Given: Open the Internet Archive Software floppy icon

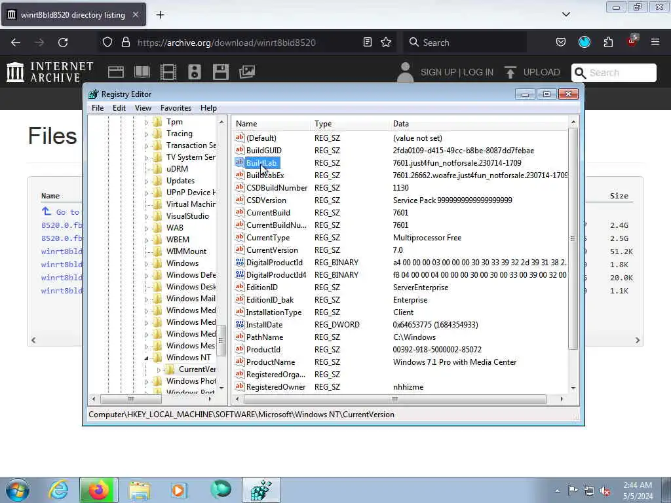Looking at the screenshot, I should (221, 72).
